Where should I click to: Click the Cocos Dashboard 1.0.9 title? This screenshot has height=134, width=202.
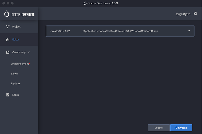coord(102,3)
